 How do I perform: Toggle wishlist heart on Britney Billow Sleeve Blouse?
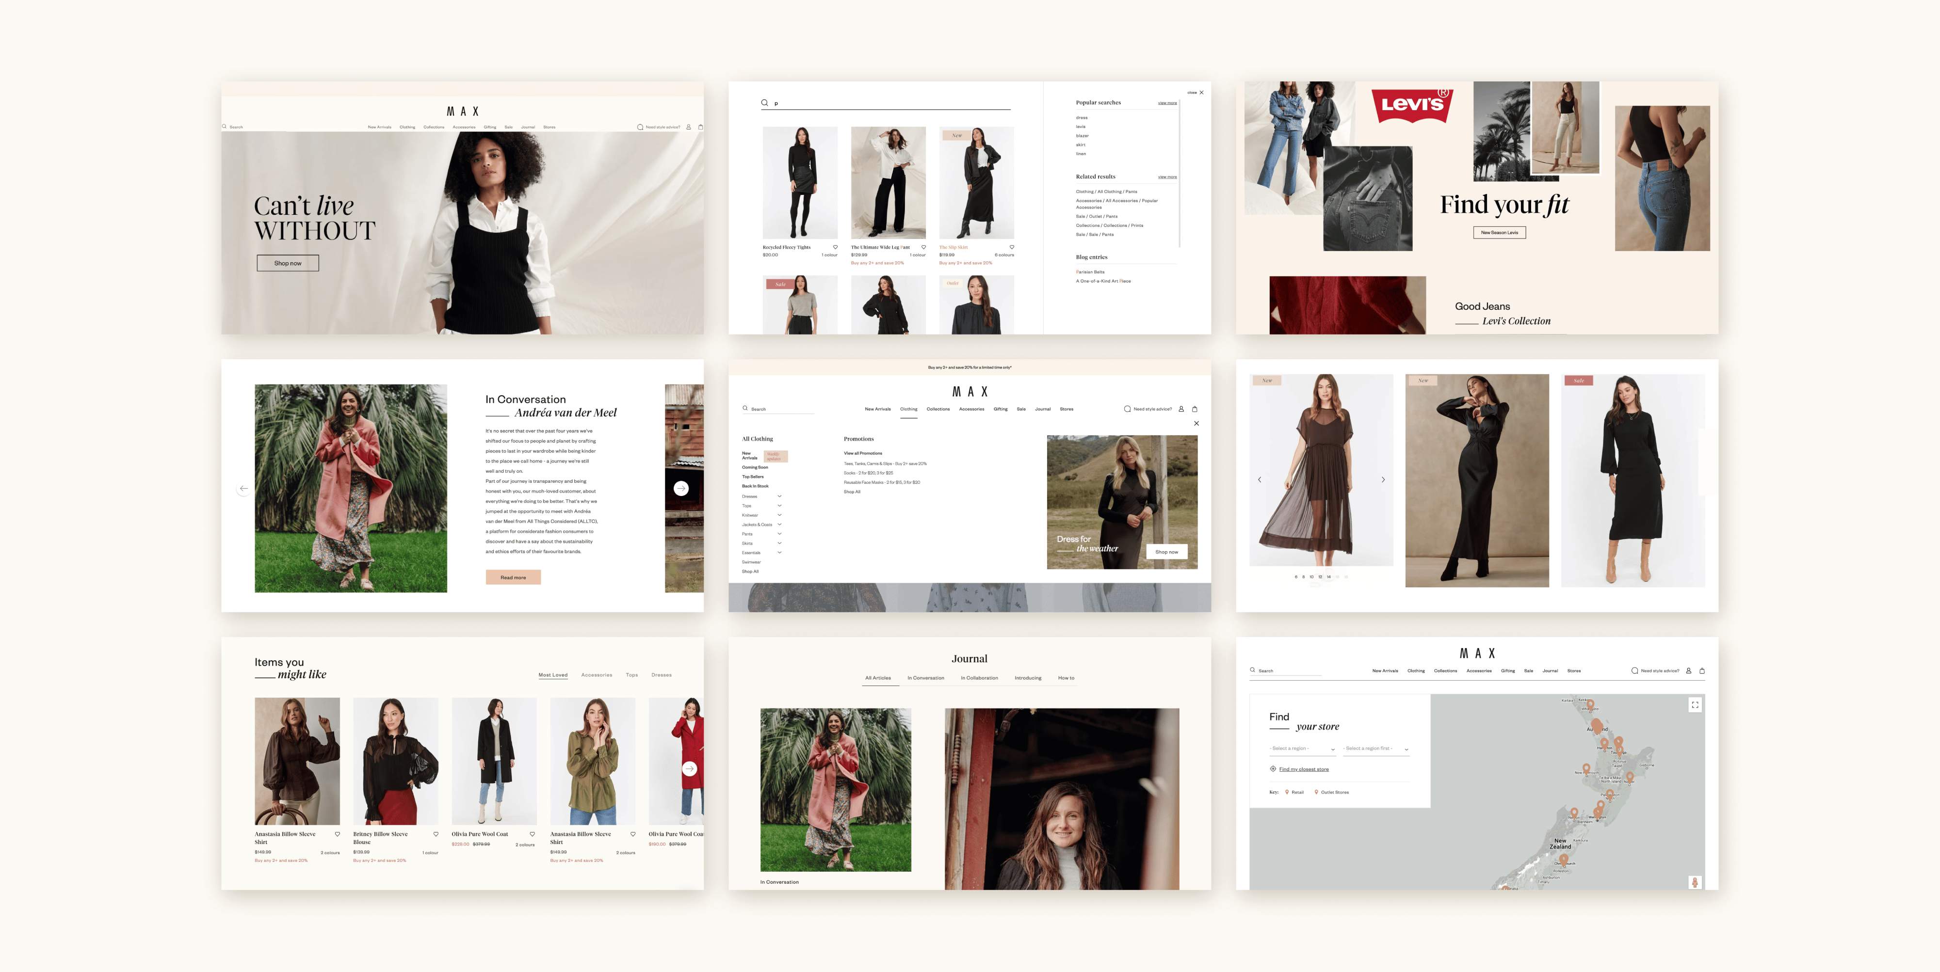[x=436, y=833]
